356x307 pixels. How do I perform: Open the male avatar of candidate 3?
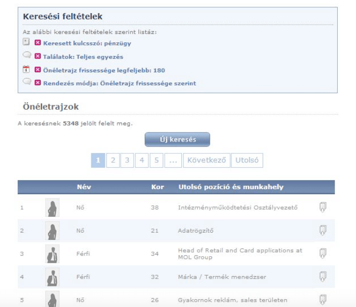click(x=52, y=254)
